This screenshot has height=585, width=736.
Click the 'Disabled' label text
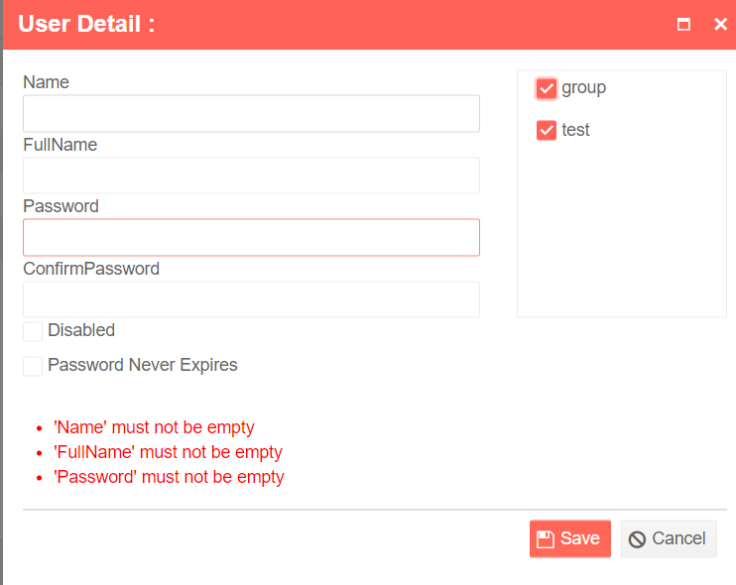click(81, 330)
